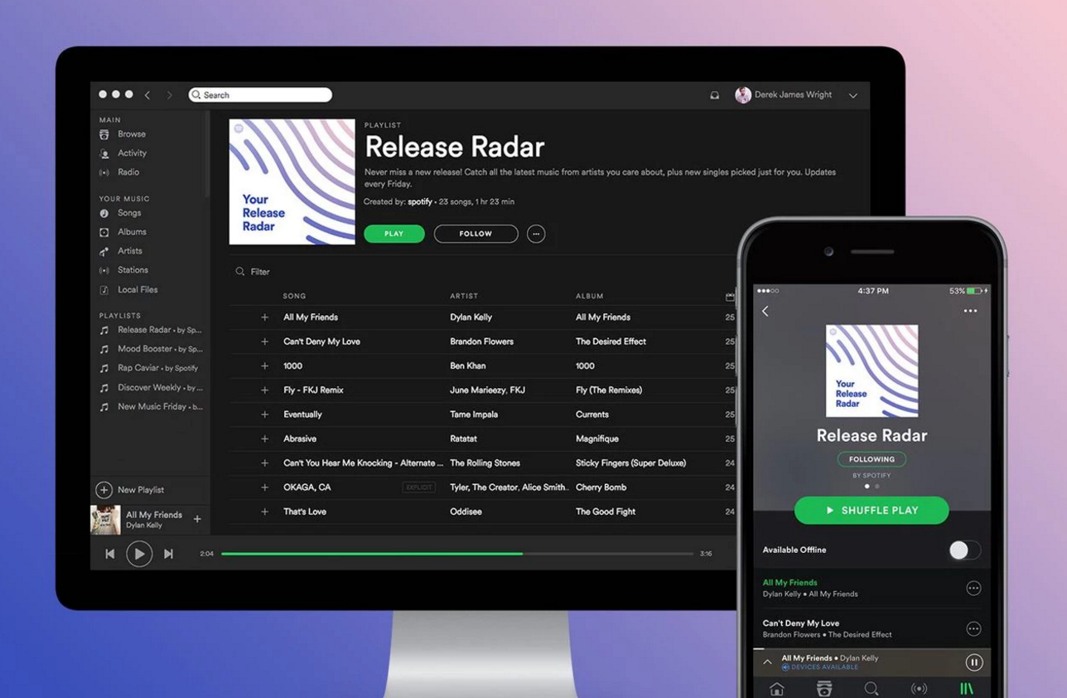
Task: Save Eventually with its plus icon
Action: tap(265, 414)
